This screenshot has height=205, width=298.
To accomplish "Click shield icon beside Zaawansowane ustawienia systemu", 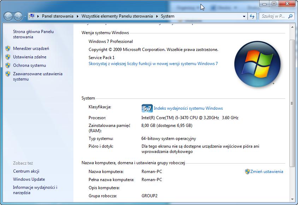I will coord(8,74).
